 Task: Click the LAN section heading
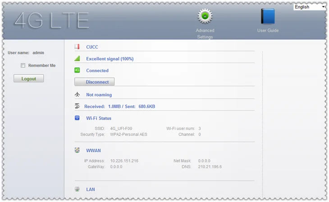tap(91, 190)
